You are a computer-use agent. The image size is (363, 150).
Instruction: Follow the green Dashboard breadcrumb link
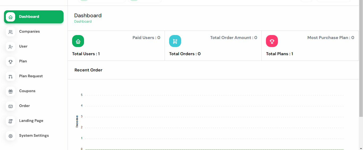(83, 22)
